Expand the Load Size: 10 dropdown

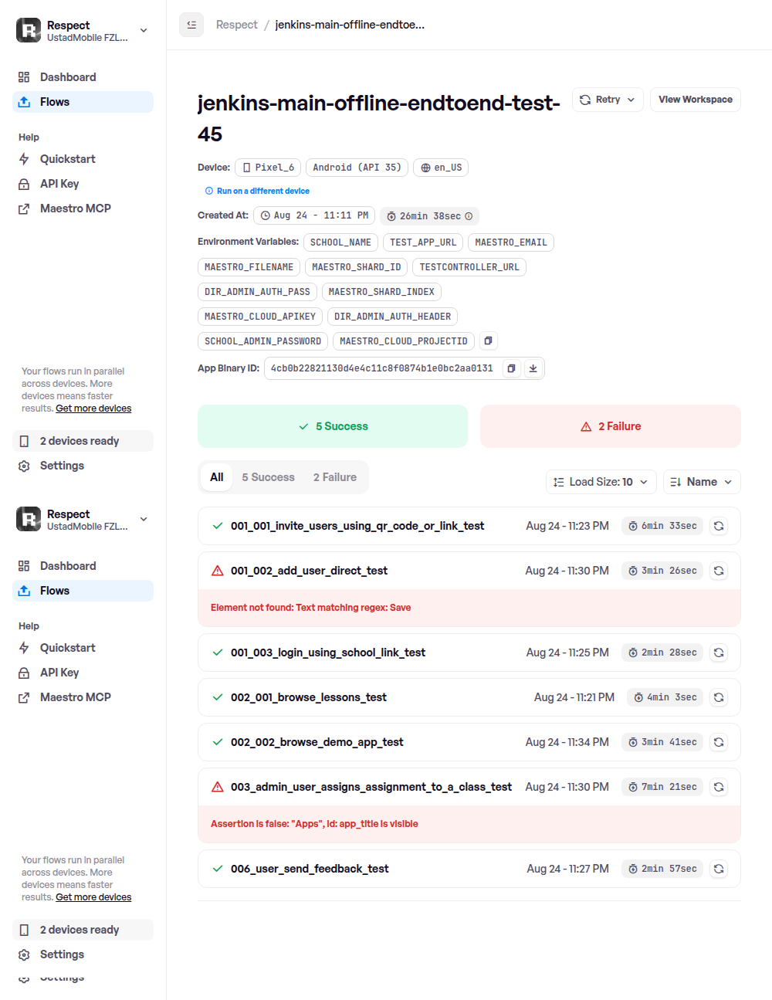(x=601, y=482)
